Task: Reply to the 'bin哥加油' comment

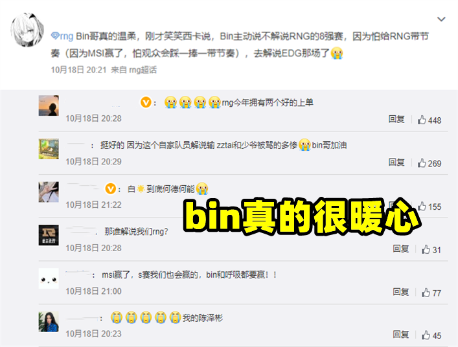Action: tap(396, 162)
